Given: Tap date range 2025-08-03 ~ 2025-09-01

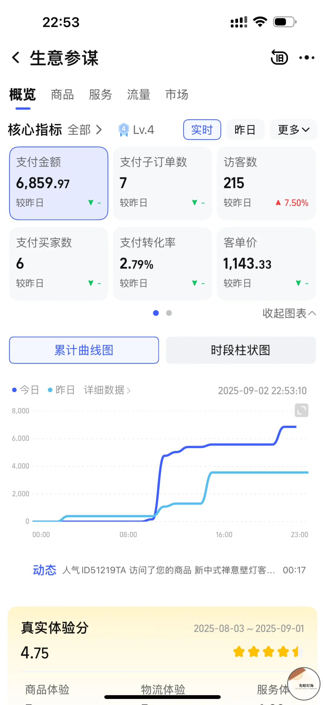Looking at the screenshot, I should (249, 629).
